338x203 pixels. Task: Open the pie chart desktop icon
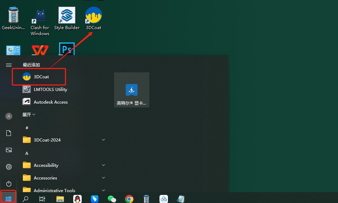(13, 50)
